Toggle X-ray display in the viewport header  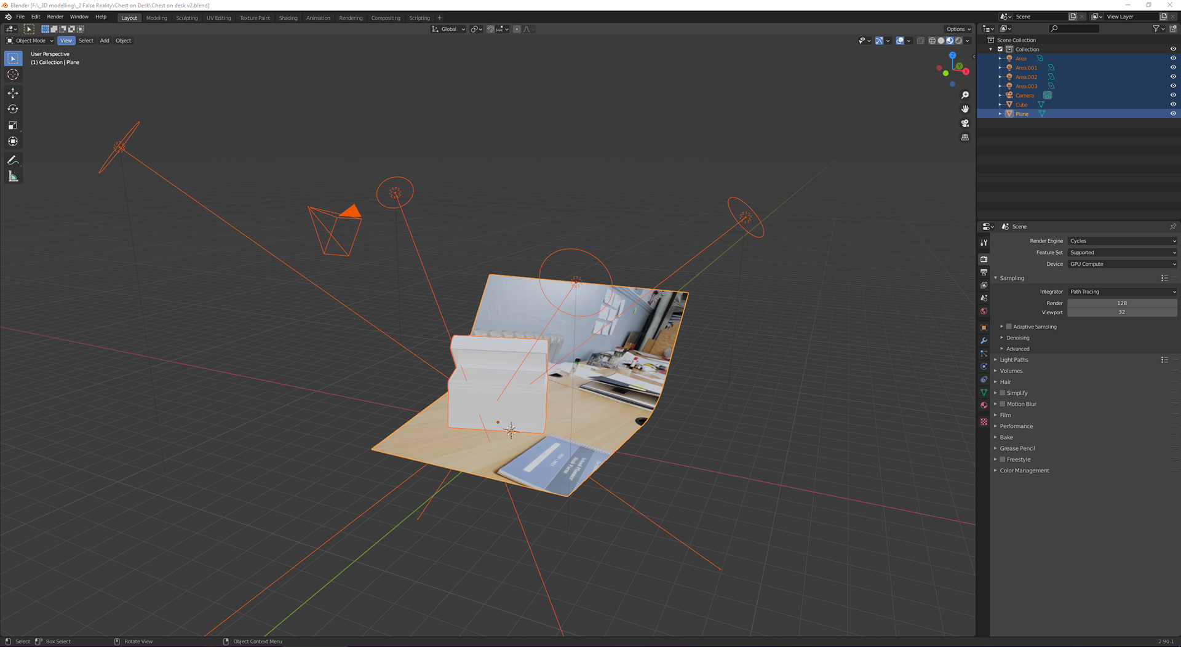pyautogui.click(x=920, y=41)
